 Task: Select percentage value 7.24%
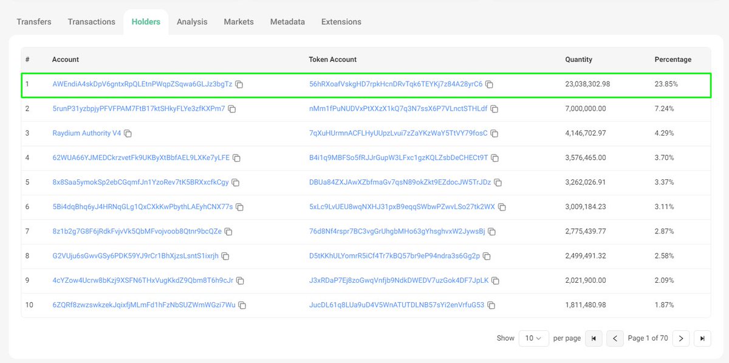(665, 108)
